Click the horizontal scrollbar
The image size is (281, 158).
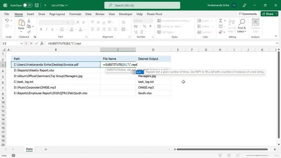click(x=222, y=149)
